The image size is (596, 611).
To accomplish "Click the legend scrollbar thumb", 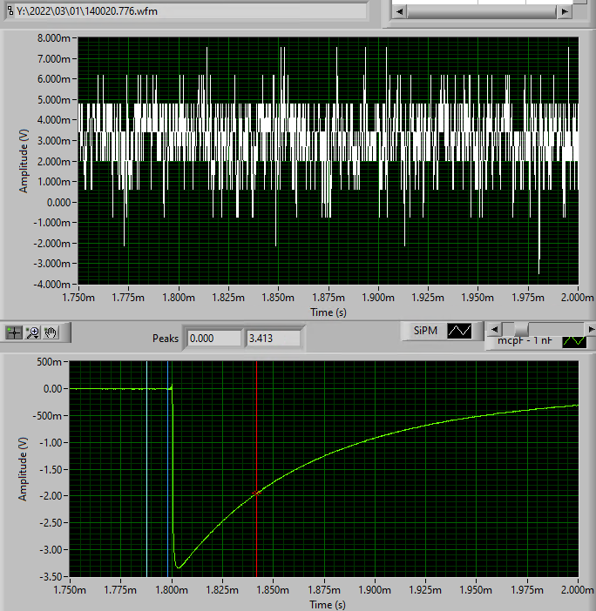I will [521, 329].
